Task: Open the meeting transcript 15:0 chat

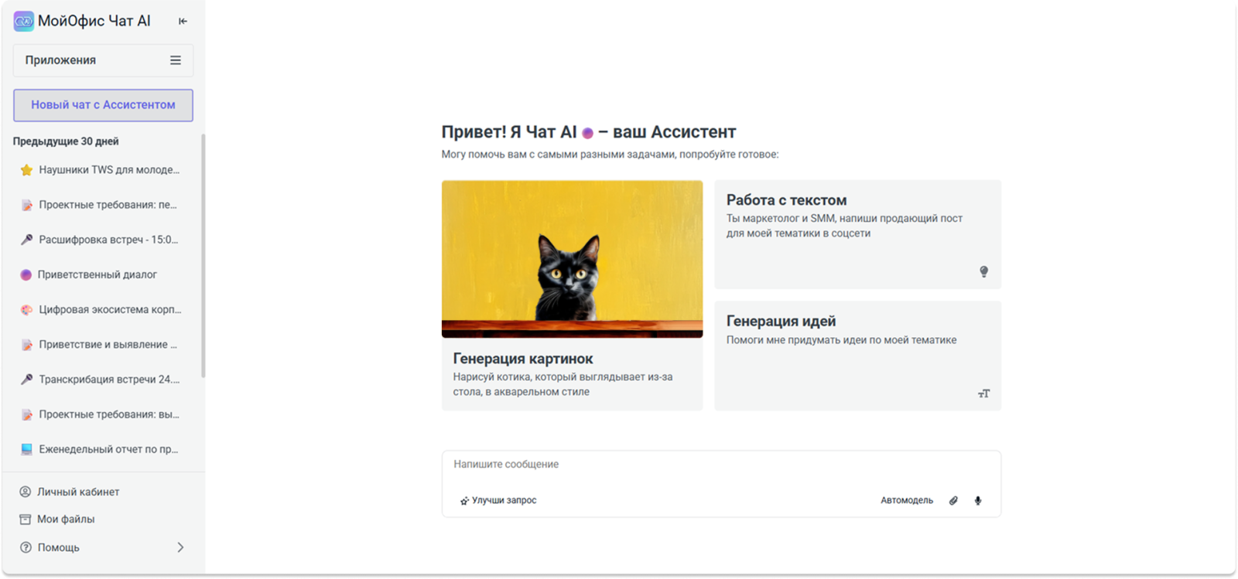Action: 108,240
